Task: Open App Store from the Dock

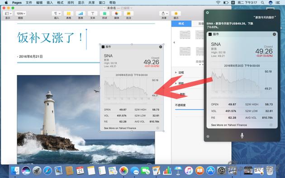Action: (x=210, y=171)
